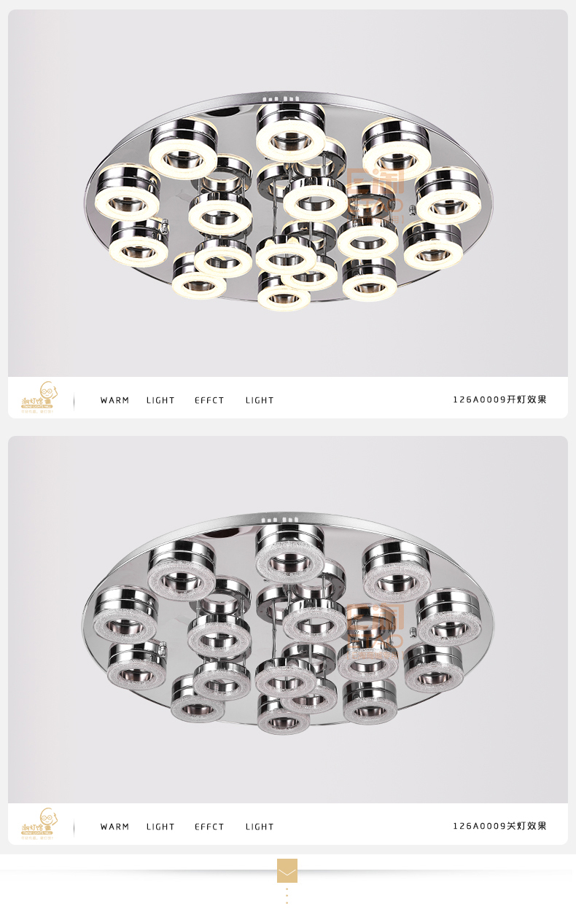Image resolution: width=576 pixels, height=909 pixels.
Task: Click the orange watermark on the lit lamp
Action: pos(375,192)
